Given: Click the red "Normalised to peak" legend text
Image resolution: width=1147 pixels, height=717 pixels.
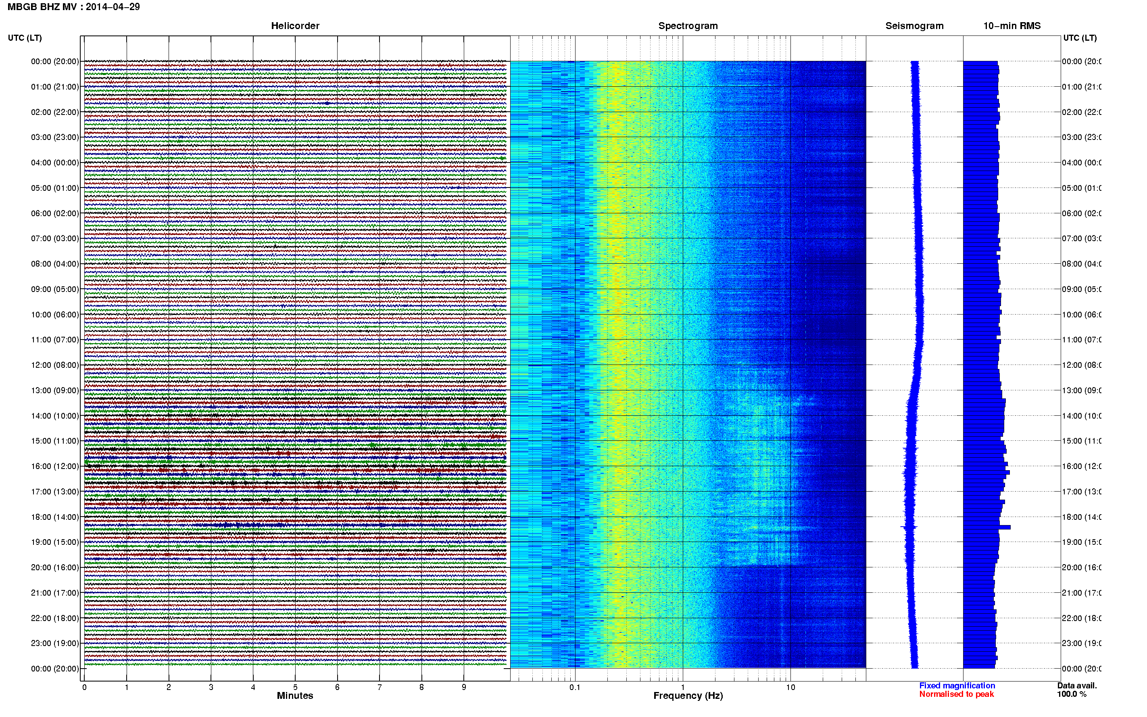Looking at the screenshot, I should point(956,694).
